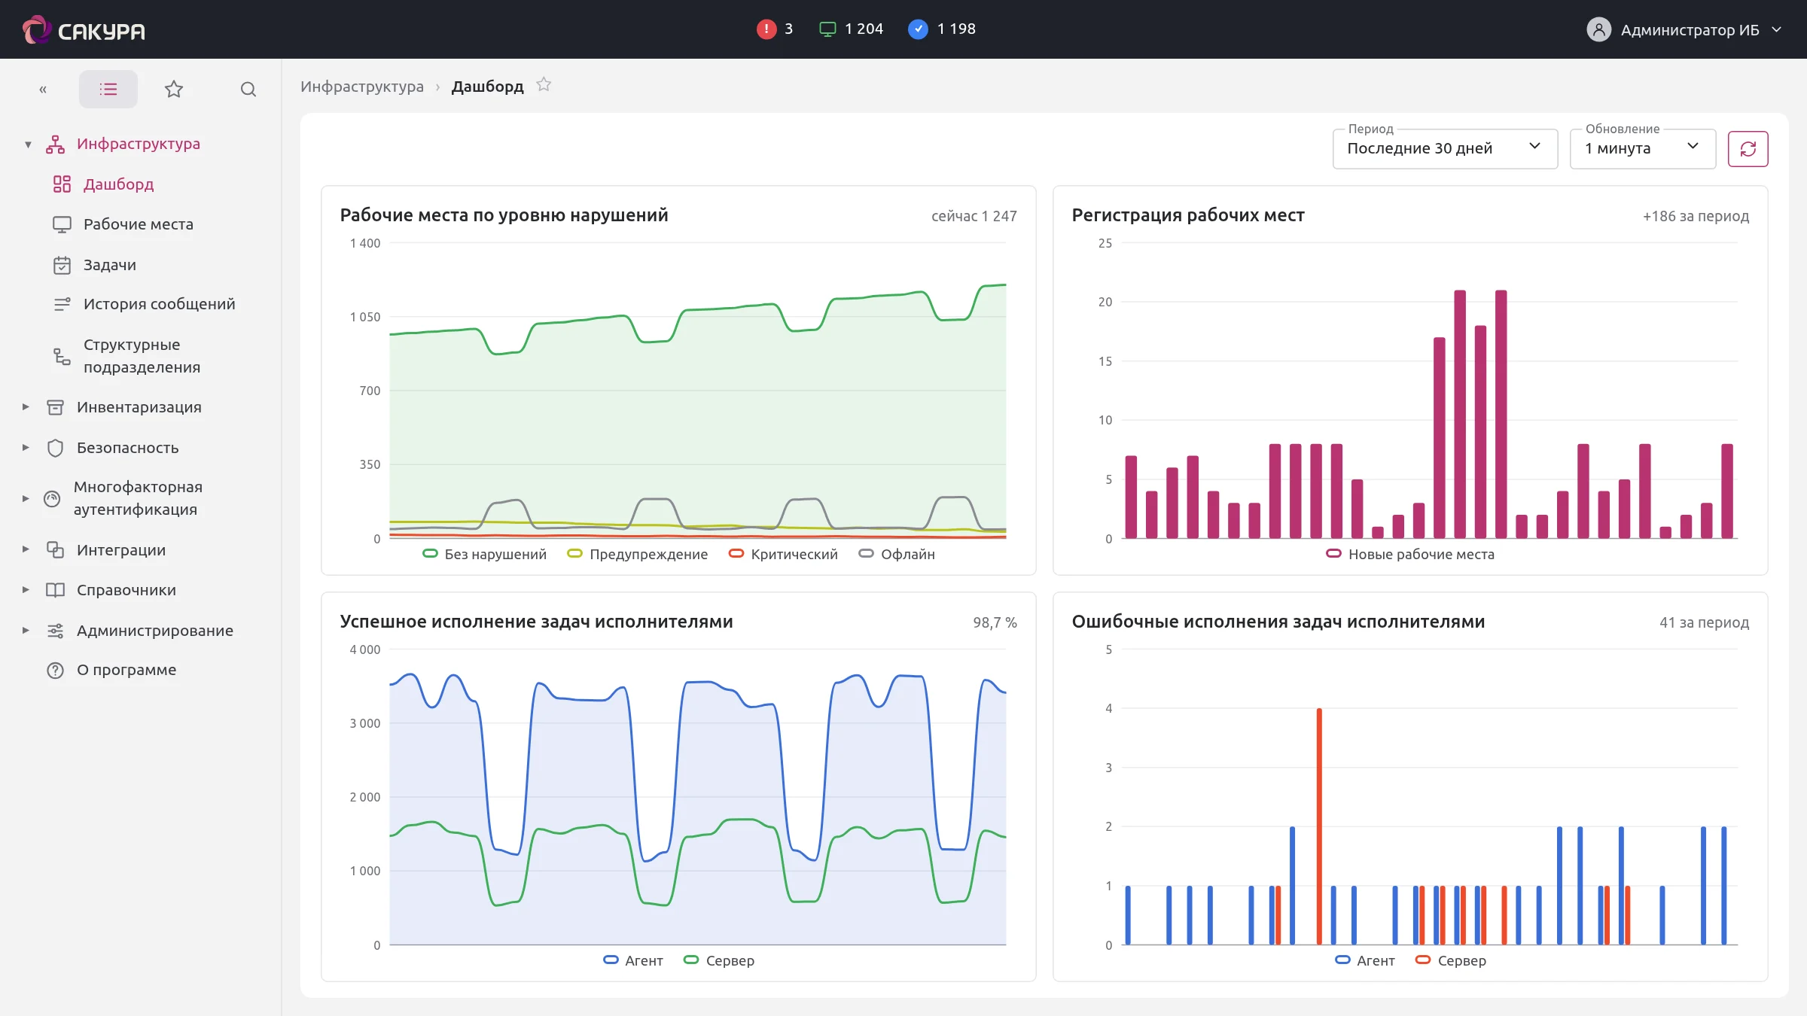Viewport: 1807px width, 1016px height.
Task: Open the Задачи menu item
Action: click(x=110, y=265)
